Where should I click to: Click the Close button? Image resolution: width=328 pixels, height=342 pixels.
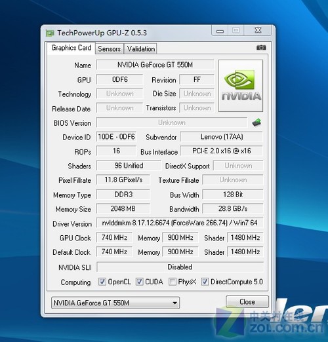coord(247,302)
